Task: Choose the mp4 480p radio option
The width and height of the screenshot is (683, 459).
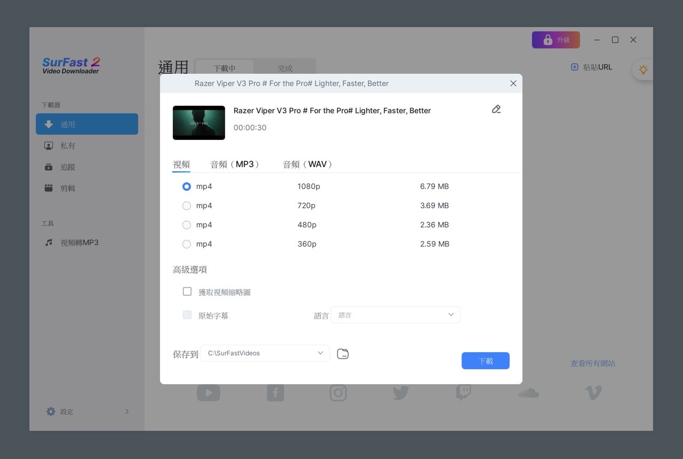Action: (186, 225)
